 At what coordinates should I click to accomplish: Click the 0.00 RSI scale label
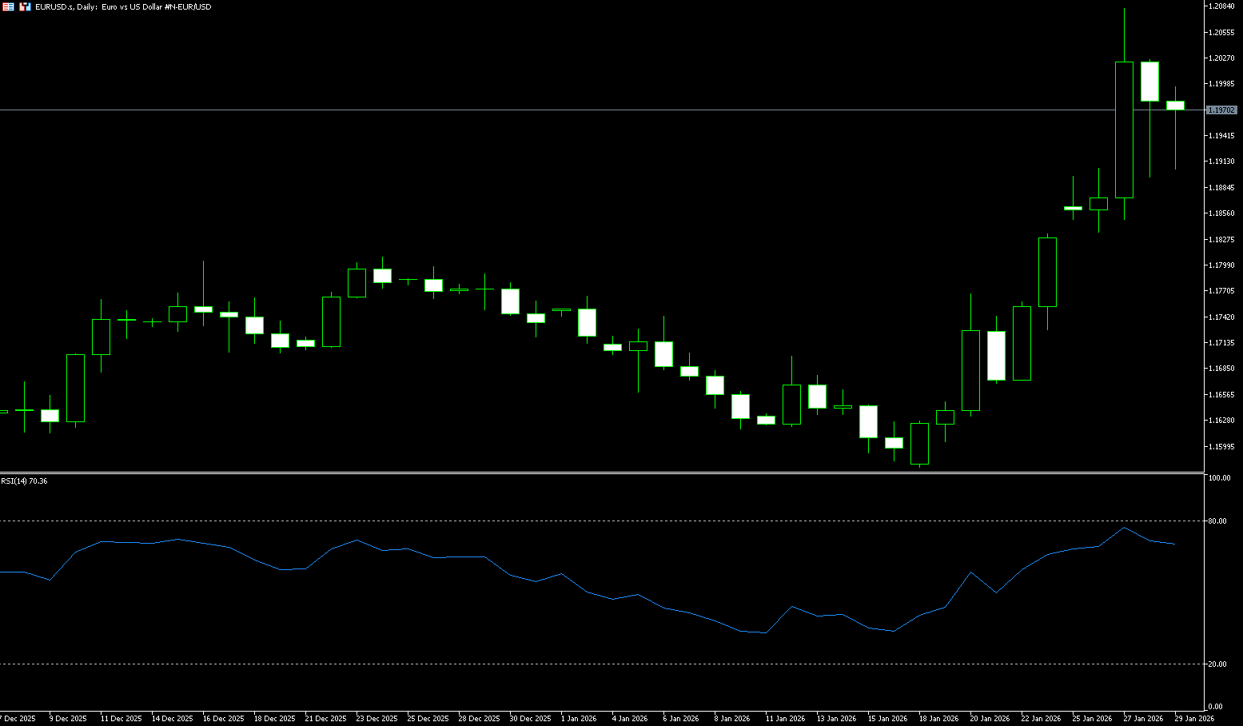[x=1215, y=707]
